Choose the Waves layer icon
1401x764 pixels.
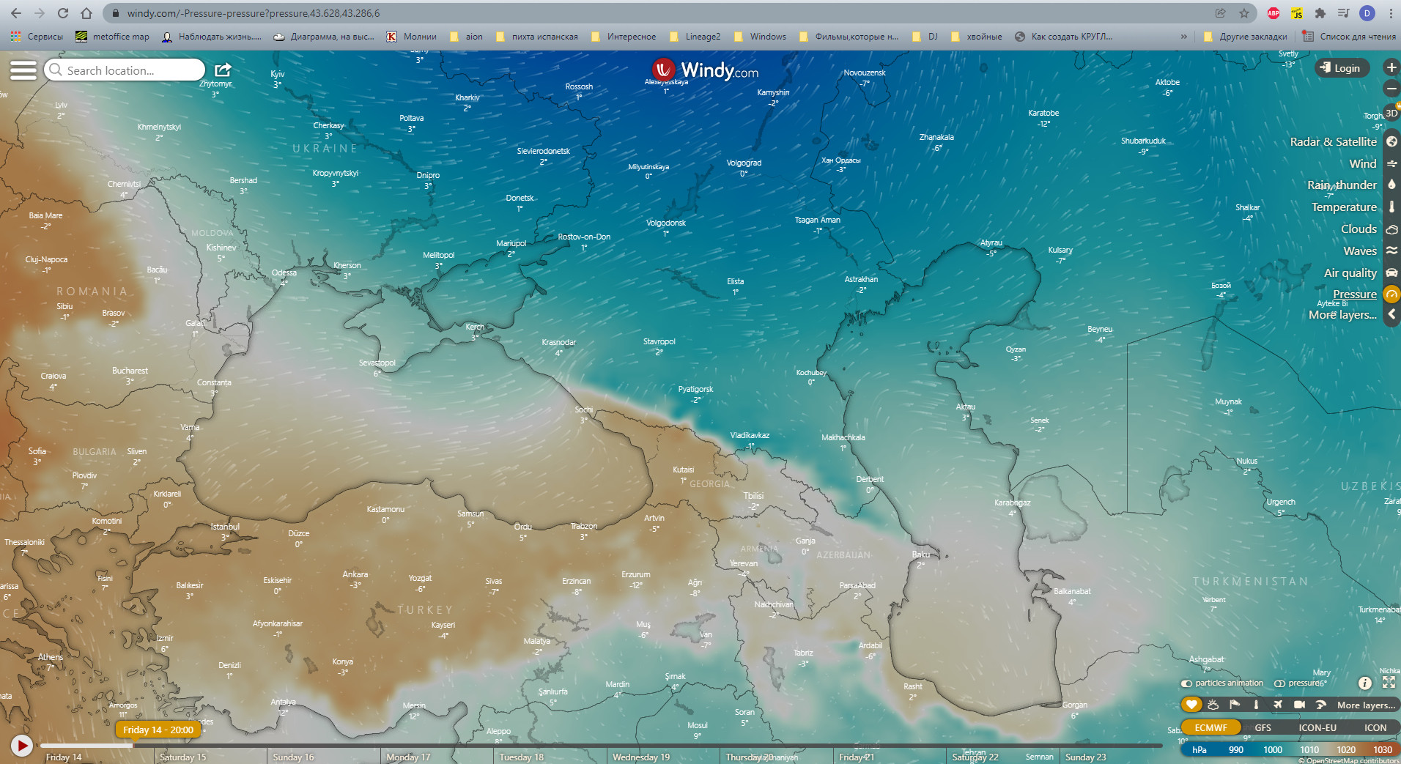[1391, 251]
